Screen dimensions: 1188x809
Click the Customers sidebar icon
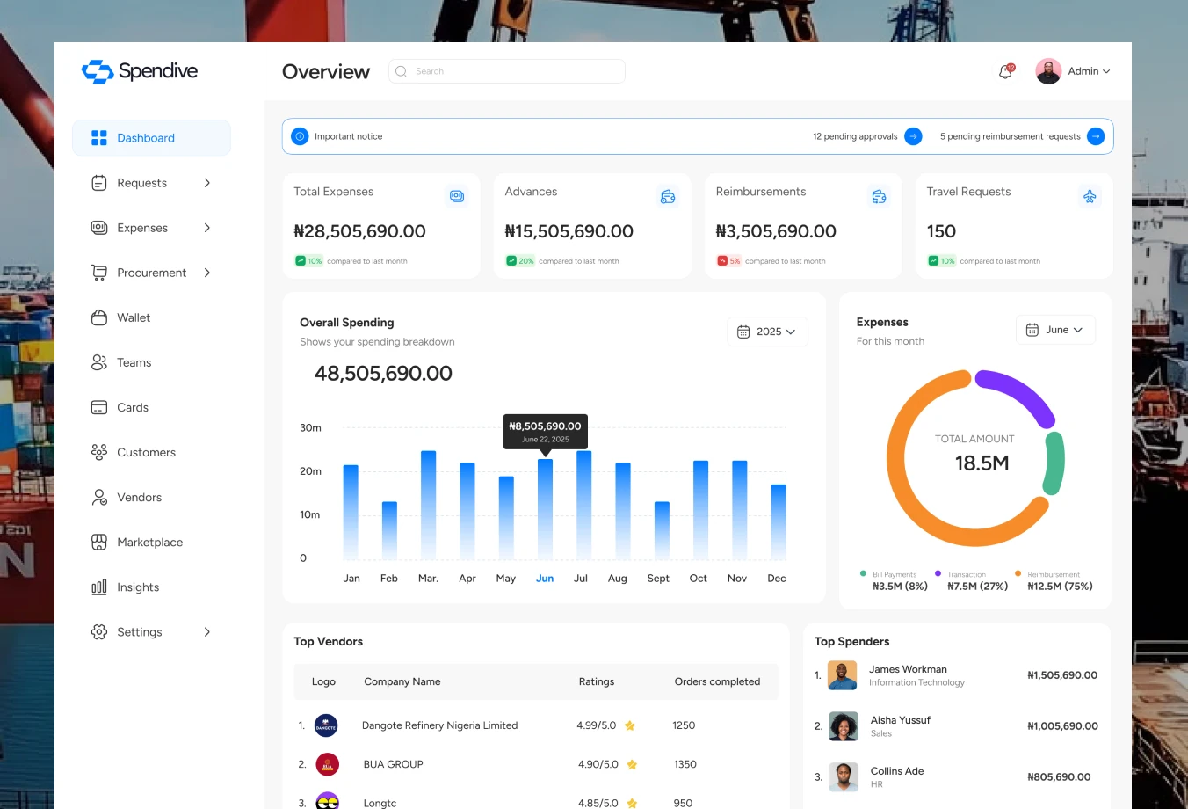coord(99,452)
